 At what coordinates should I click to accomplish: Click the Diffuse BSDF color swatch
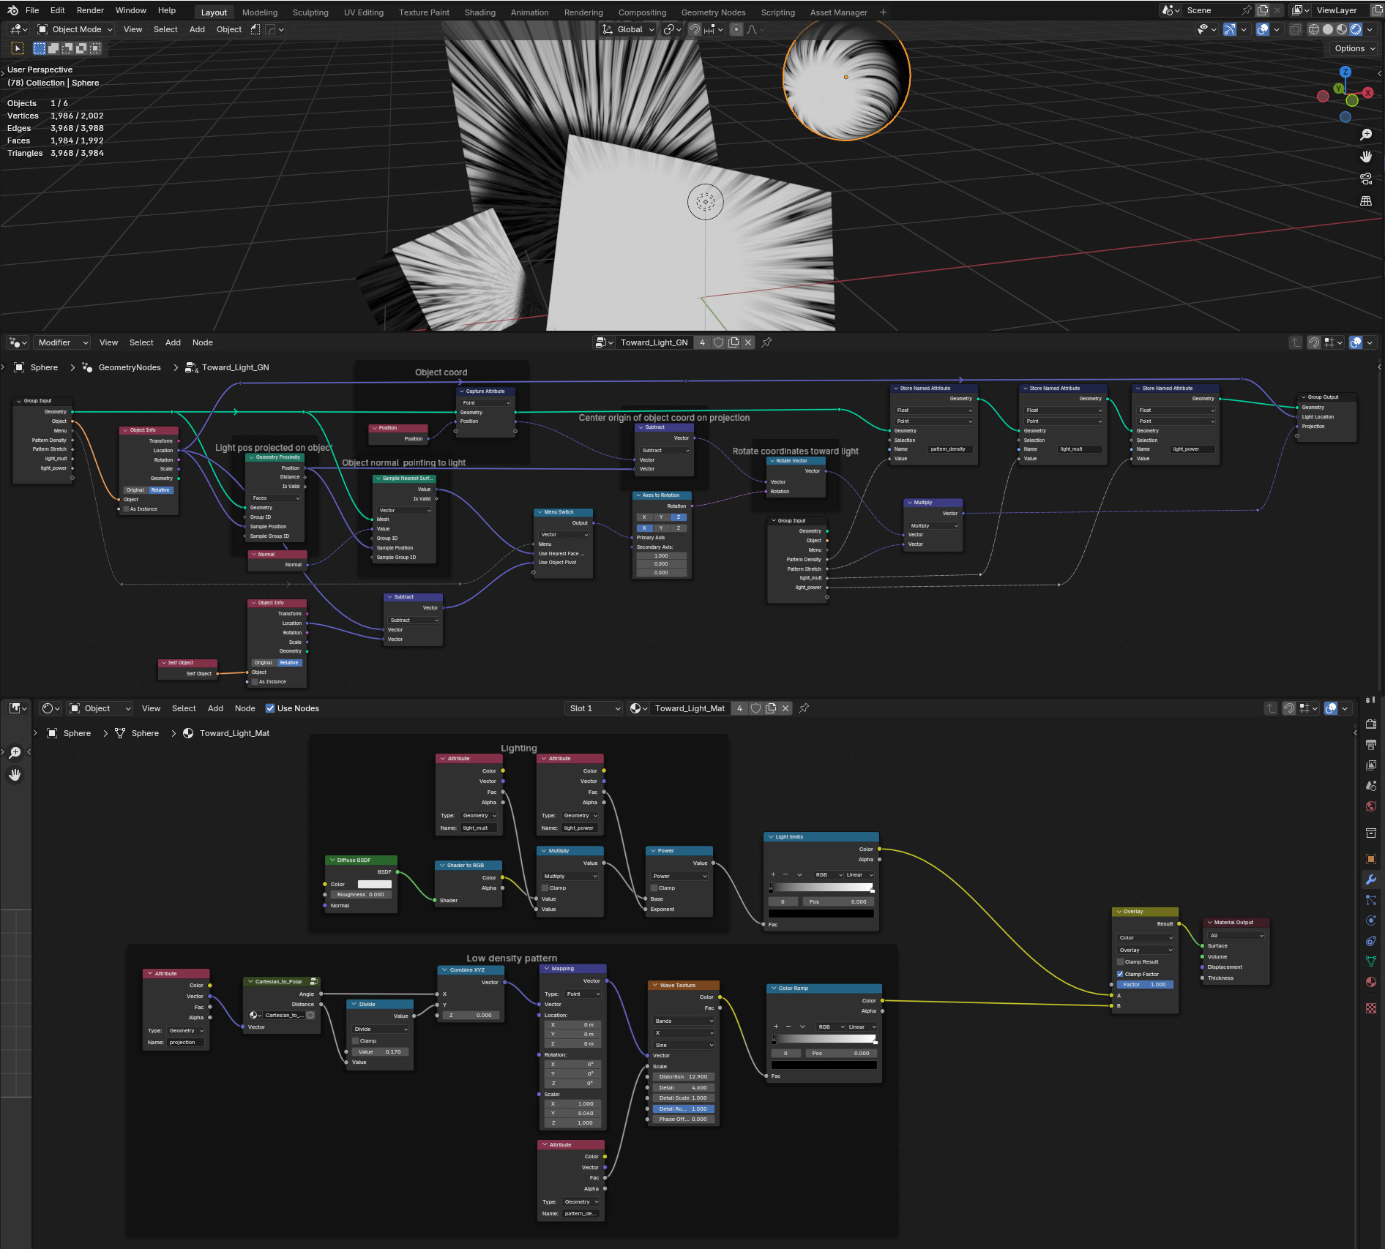pyautogui.click(x=374, y=884)
